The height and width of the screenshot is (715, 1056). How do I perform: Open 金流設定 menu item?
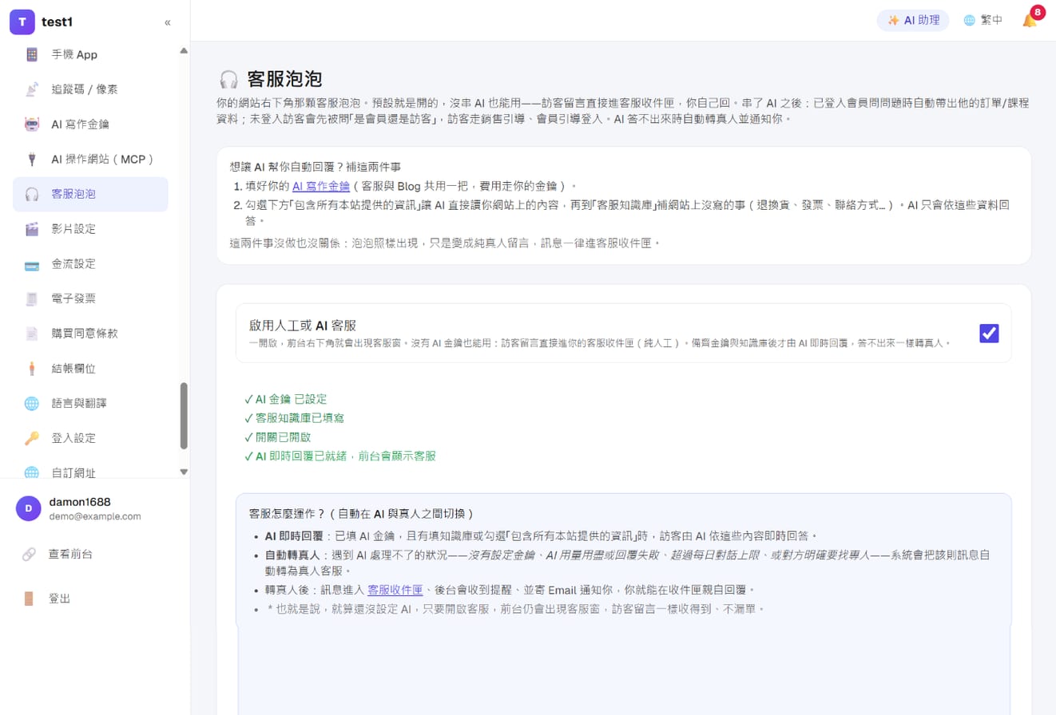point(90,264)
